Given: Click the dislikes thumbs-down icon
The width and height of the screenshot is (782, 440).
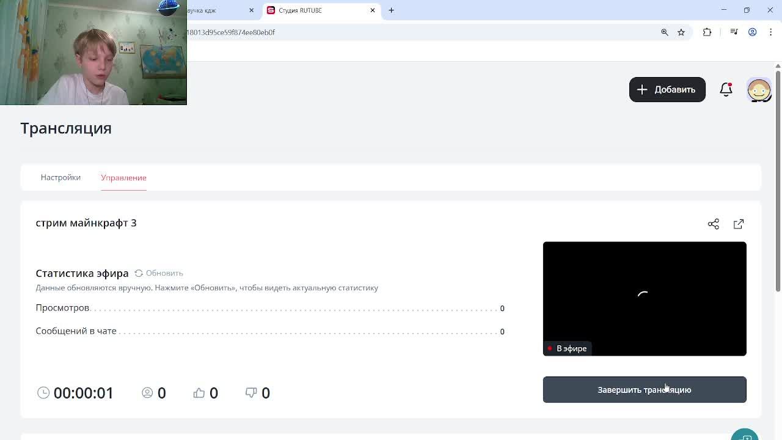Looking at the screenshot, I should [251, 392].
